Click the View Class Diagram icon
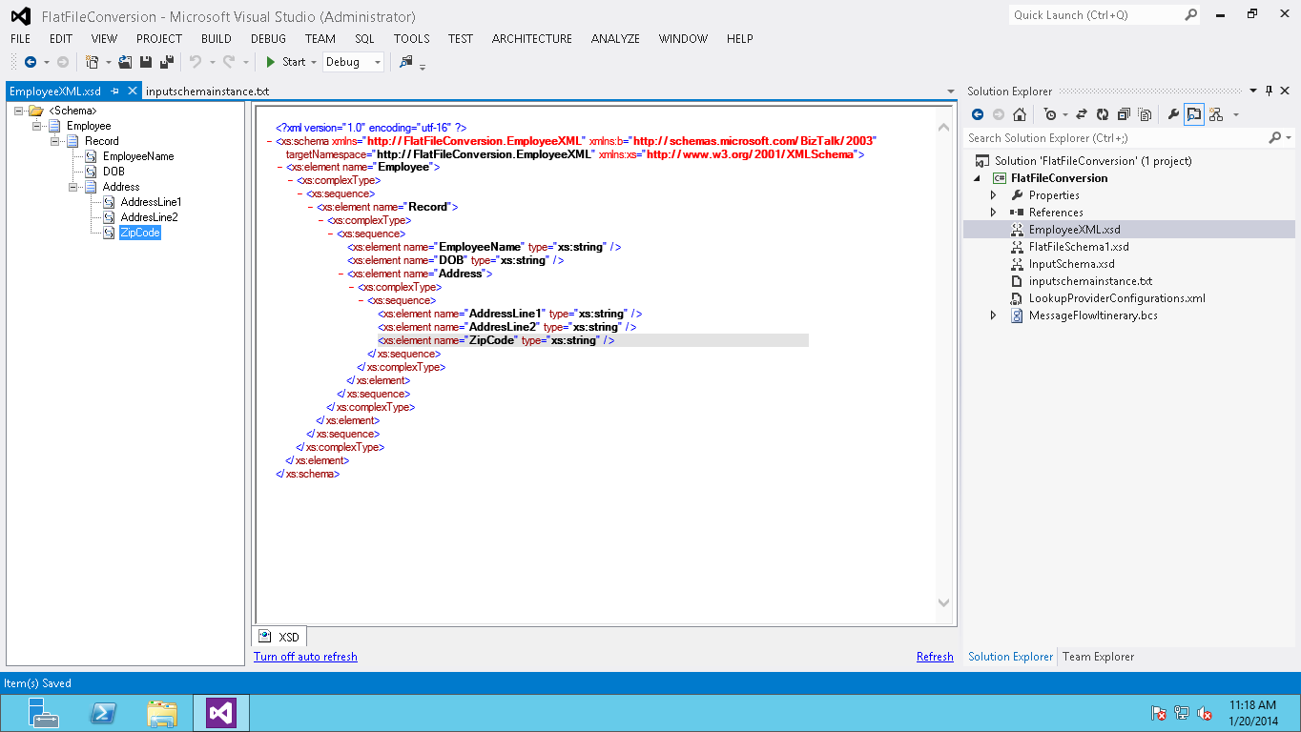The height and width of the screenshot is (732, 1301). [x=1215, y=114]
